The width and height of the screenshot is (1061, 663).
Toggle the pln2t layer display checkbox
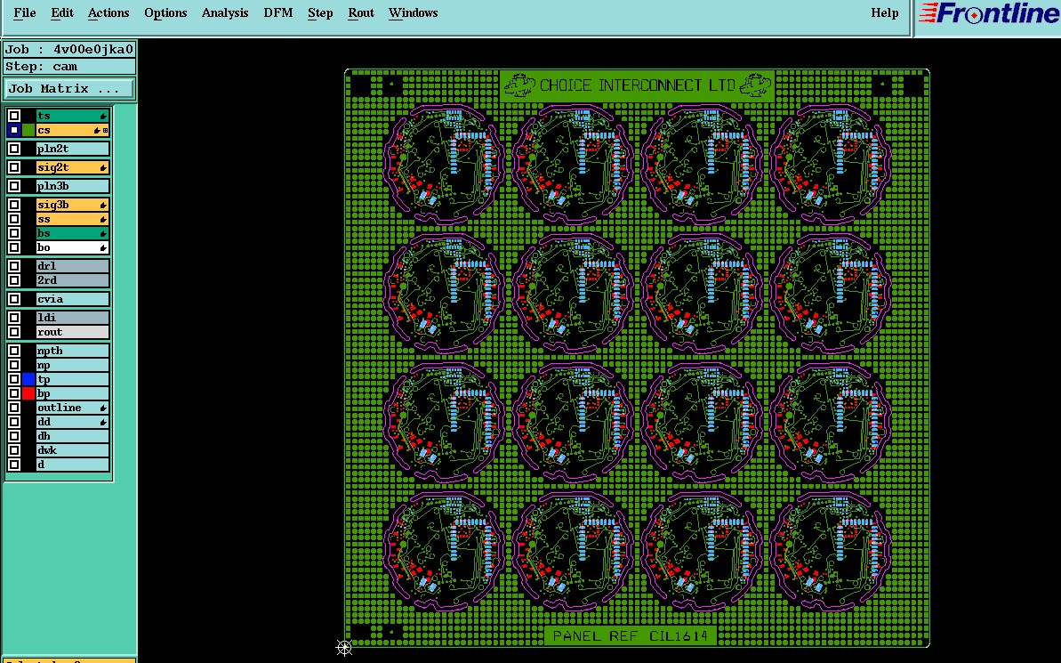(x=14, y=149)
